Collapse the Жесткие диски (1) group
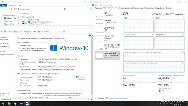The height and width of the screenshot is (106, 188). click(x=21, y=17)
